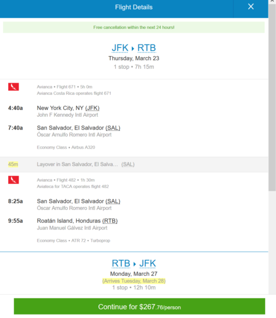Screen dimensions: 276x318
Task: Click the 45m layover duration label
Action: coord(13,164)
